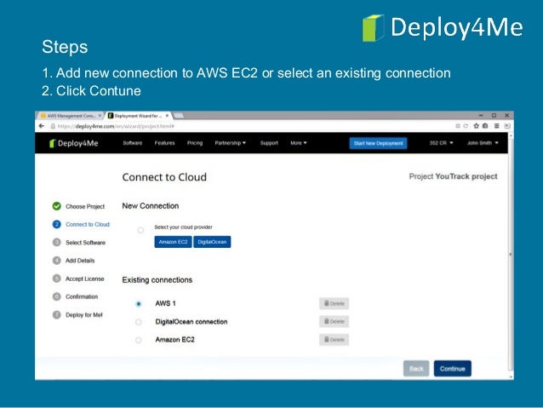Go to Add Details step
543x408 pixels.
tap(80, 261)
